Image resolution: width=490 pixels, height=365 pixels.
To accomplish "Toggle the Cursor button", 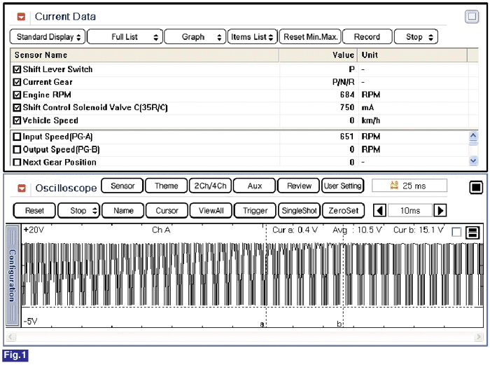I will pos(167,210).
